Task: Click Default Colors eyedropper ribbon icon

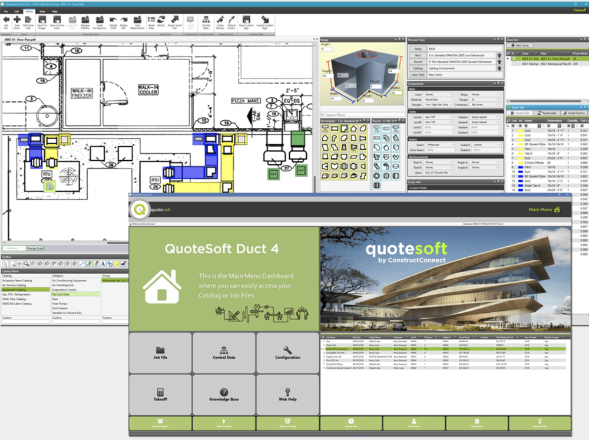Action: tap(231, 22)
